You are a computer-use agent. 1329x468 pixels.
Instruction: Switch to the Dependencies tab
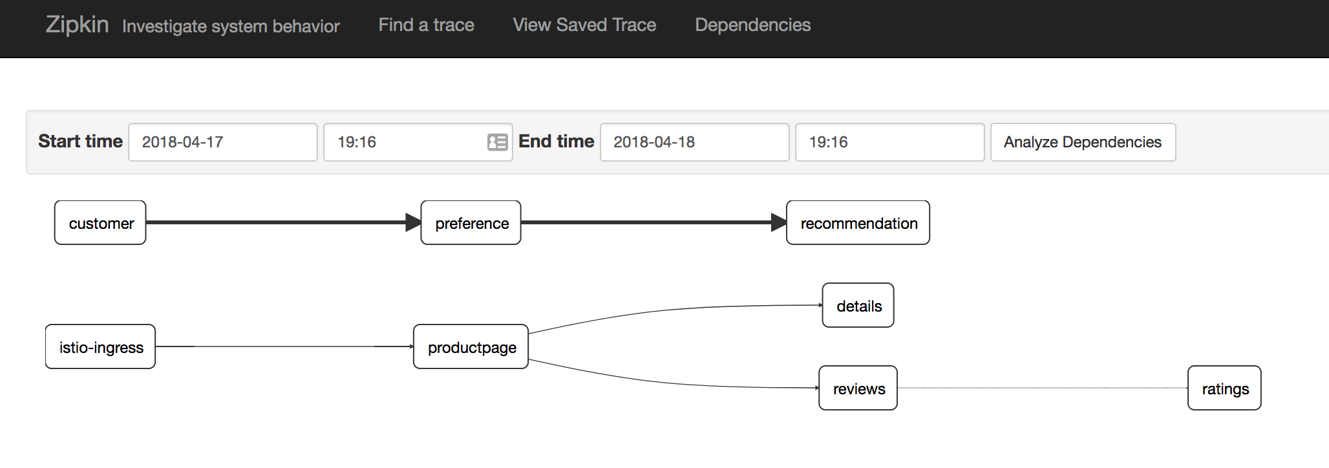(752, 25)
